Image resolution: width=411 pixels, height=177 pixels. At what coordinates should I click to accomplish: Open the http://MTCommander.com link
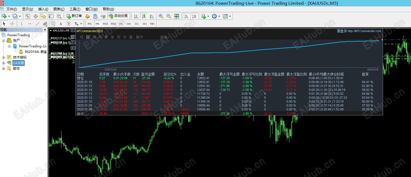coord(364,31)
